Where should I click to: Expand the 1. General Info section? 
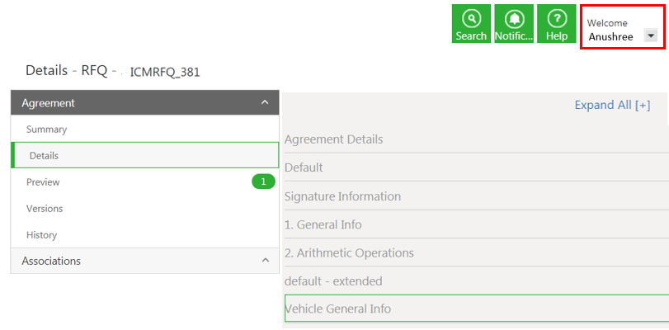click(323, 224)
